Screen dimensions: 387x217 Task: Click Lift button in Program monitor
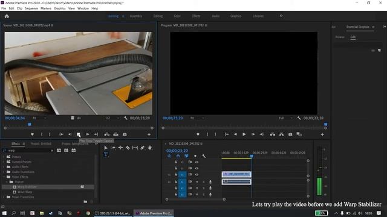tap(273, 134)
